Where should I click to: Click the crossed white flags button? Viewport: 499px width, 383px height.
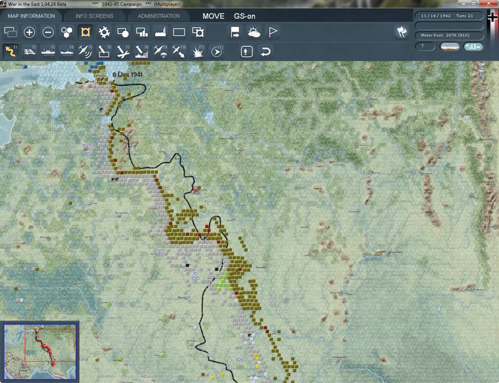click(402, 32)
